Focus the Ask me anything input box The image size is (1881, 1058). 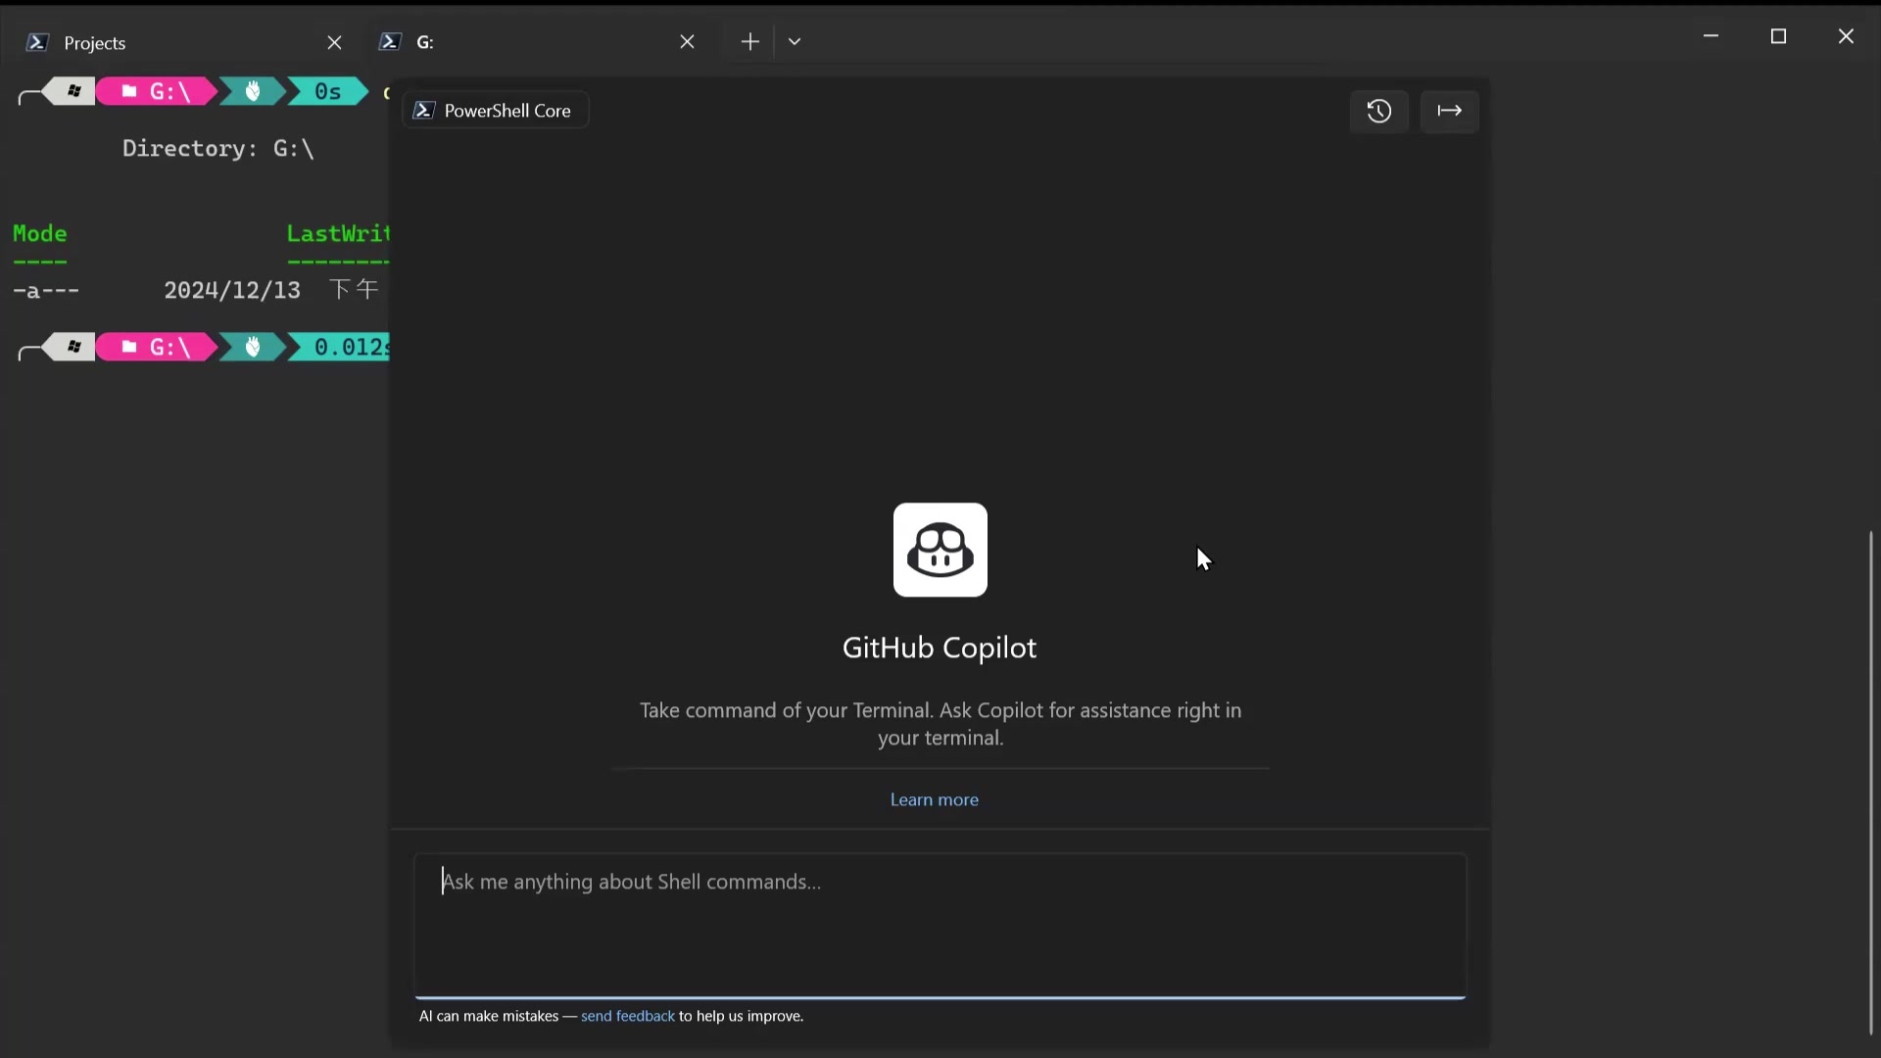click(x=940, y=926)
